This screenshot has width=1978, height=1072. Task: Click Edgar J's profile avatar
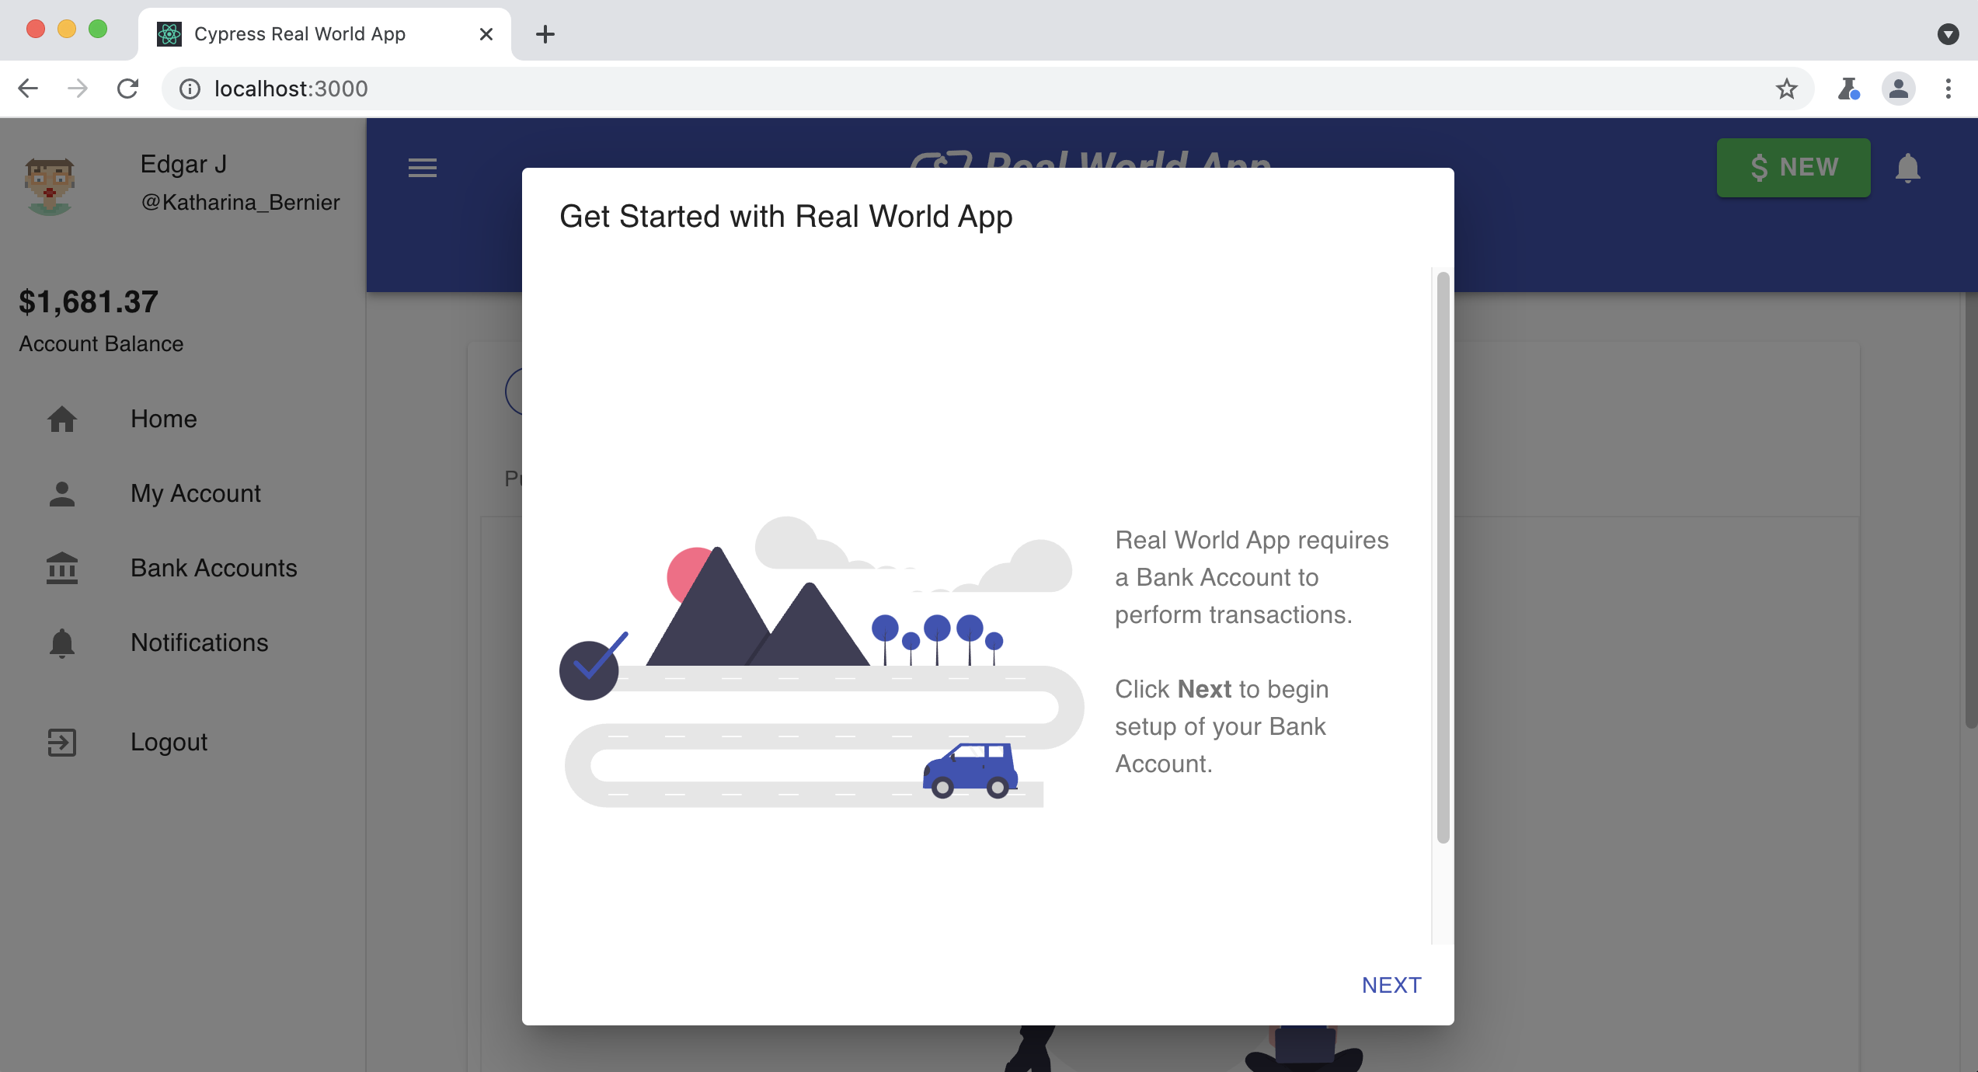pos(50,185)
